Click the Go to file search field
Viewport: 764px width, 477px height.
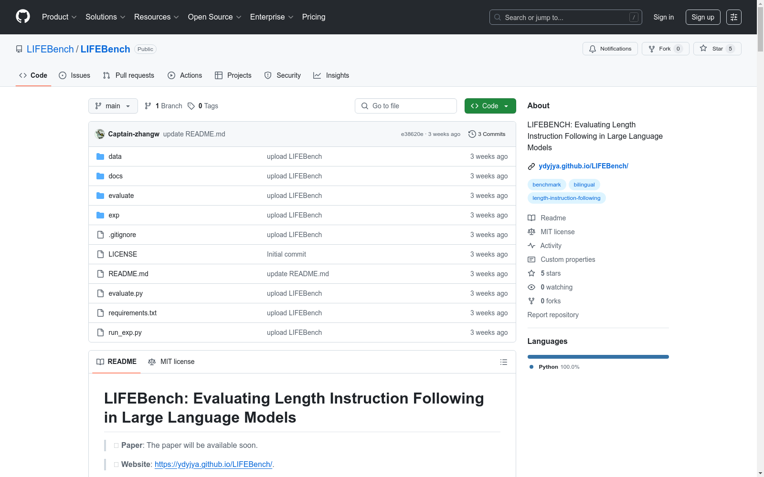pos(406,106)
